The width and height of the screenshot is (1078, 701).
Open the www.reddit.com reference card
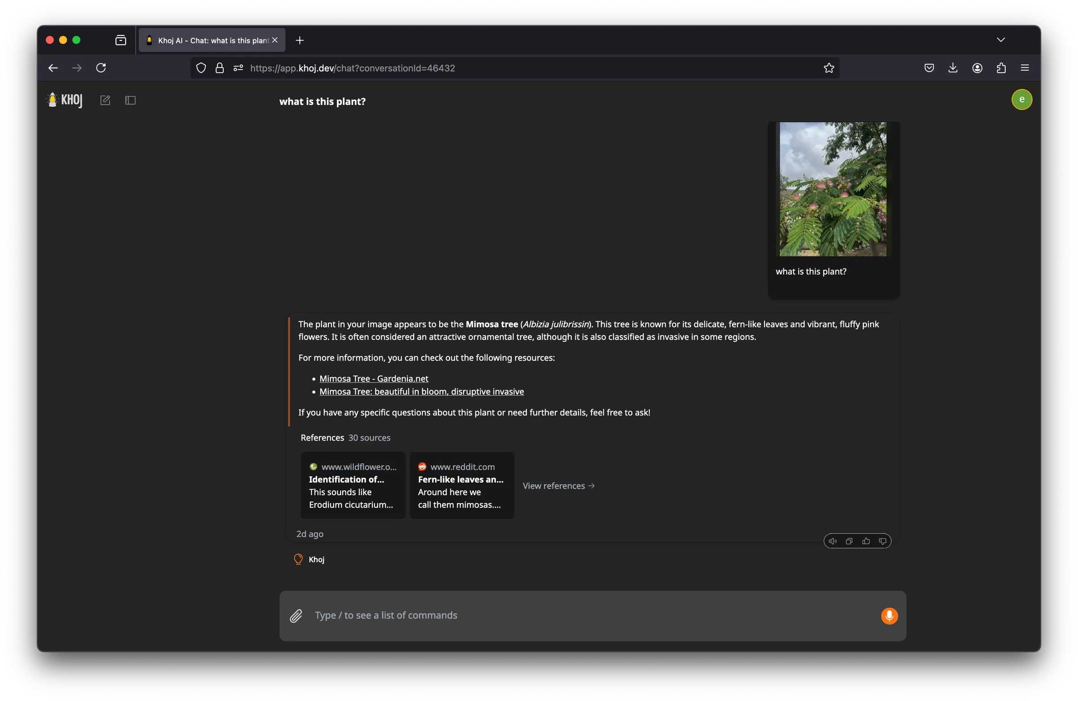(462, 485)
